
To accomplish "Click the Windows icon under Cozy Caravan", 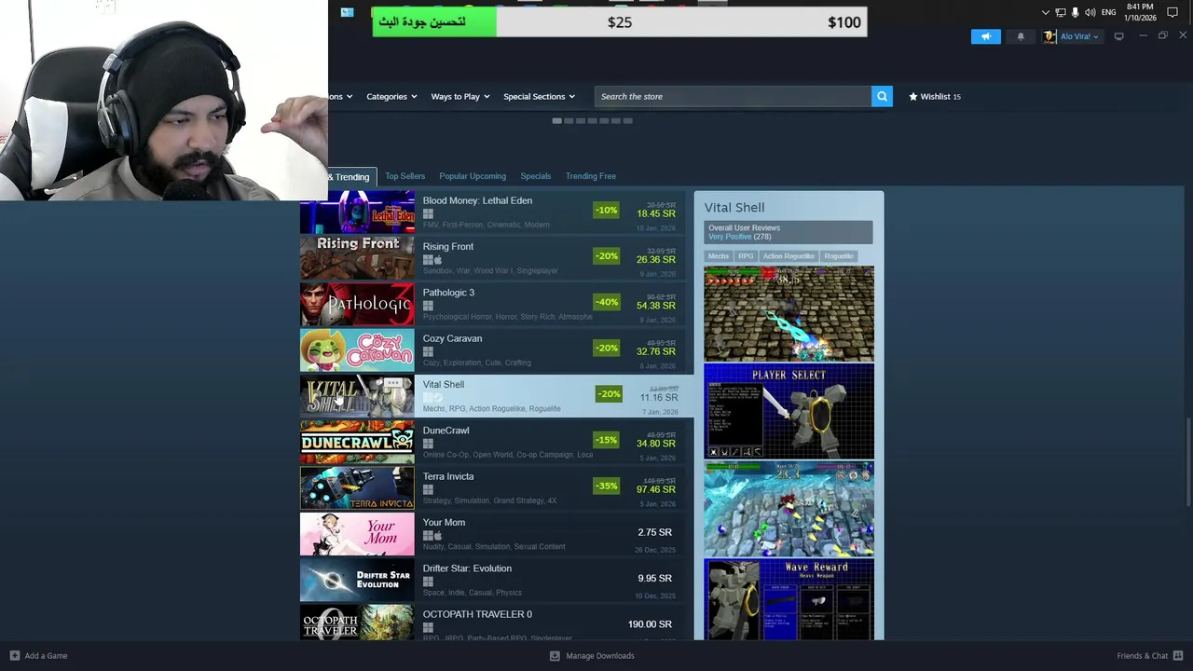I will click(428, 351).
